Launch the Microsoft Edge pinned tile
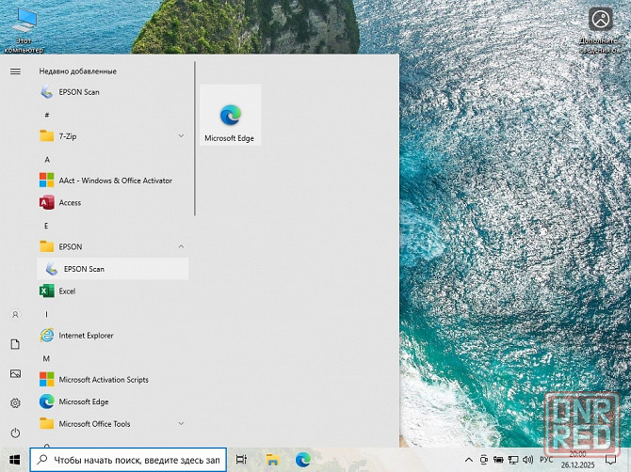The image size is (631, 472). (x=230, y=117)
